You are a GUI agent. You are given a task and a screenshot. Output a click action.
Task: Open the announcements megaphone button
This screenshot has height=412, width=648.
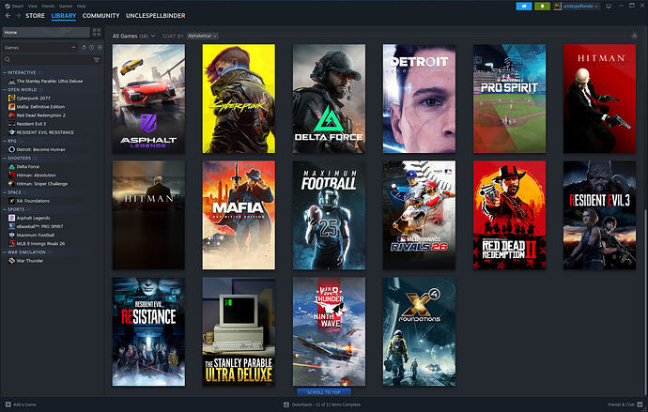tap(524, 7)
